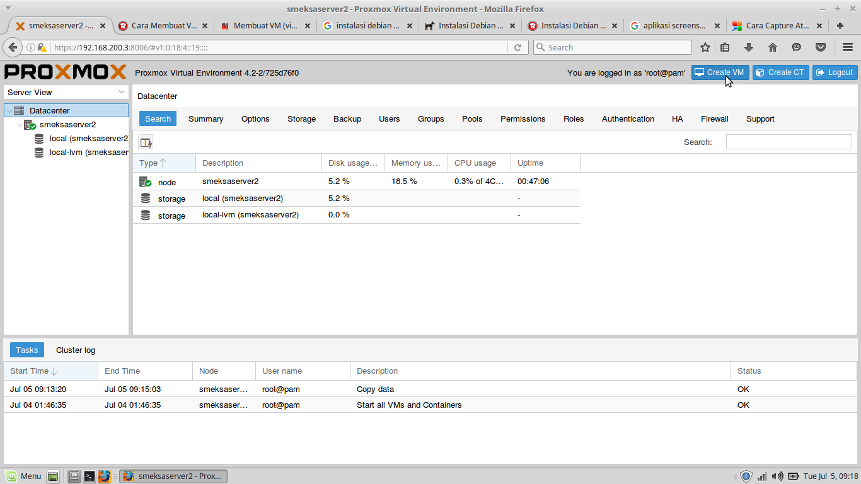Launch Firefox from the taskbar quick launcher
The height and width of the screenshot is (484, 861).
(104, 476)
